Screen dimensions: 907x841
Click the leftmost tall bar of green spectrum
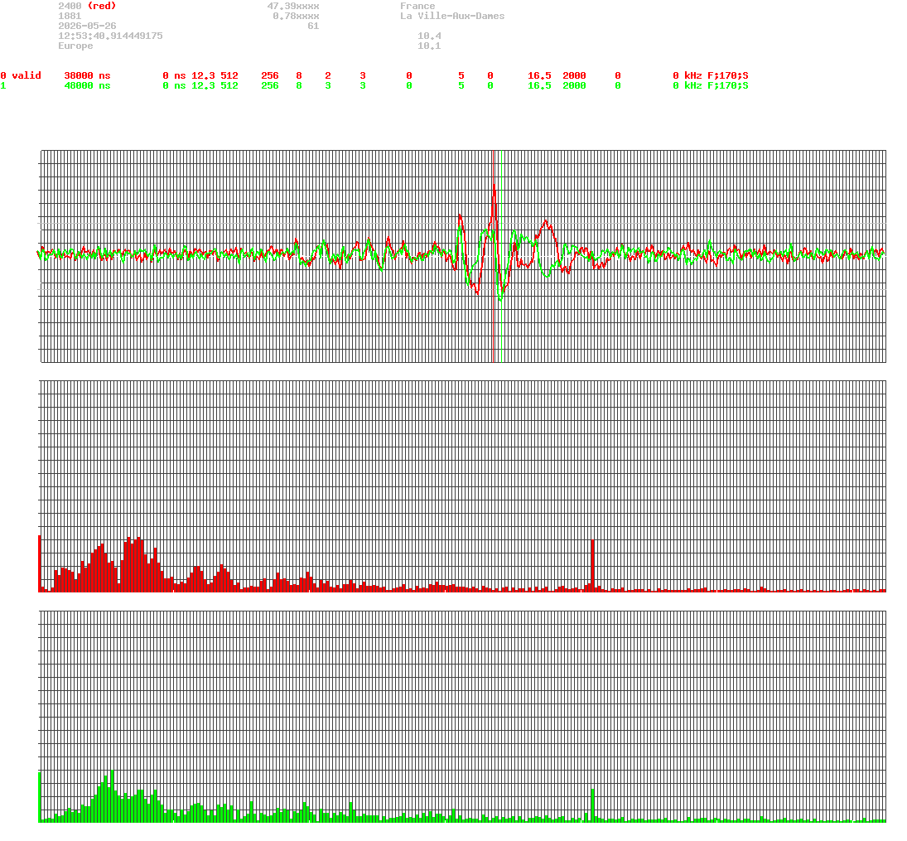coord(40,797)
